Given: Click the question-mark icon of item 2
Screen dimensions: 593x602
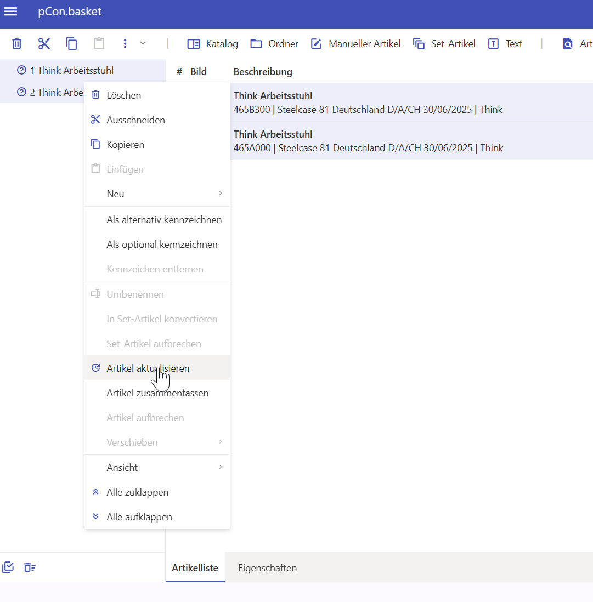Looking at the screenshot, I should (x=21, y=92).
